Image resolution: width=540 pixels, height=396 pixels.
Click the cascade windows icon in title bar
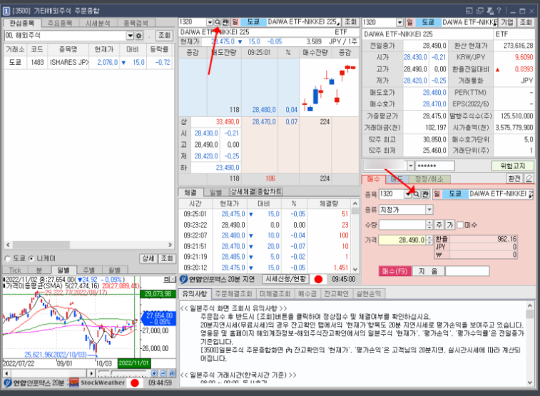[480, 11]
